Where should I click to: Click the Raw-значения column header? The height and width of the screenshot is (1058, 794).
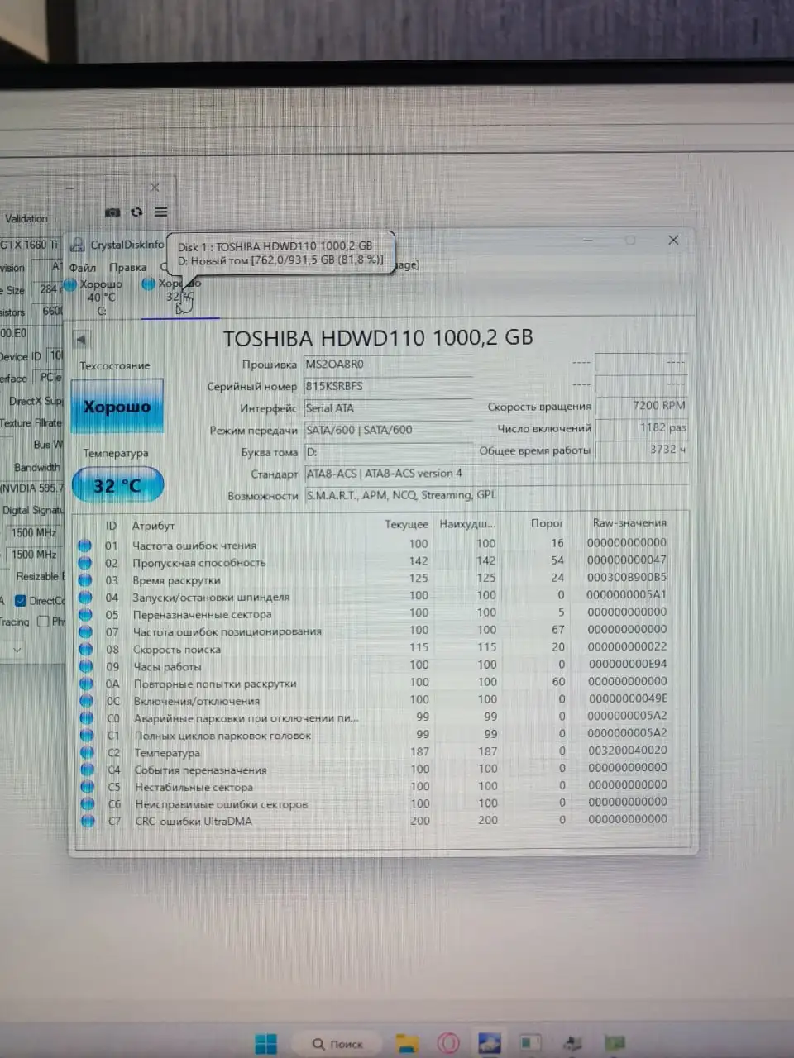pyautogui.click(x=629, y=522)
